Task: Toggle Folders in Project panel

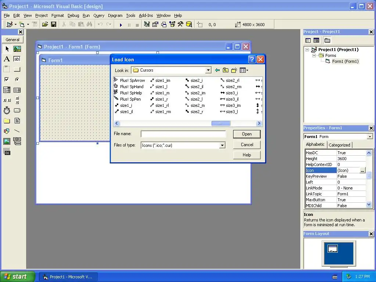Action: (327, 40)
